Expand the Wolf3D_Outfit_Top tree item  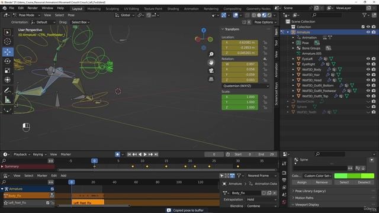click(293, 96)
